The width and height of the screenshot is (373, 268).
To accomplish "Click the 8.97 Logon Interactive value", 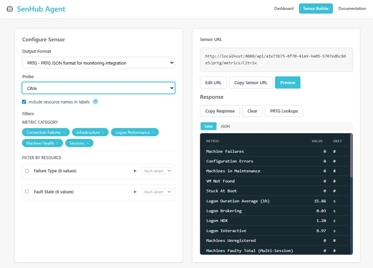I will (321, 231).
